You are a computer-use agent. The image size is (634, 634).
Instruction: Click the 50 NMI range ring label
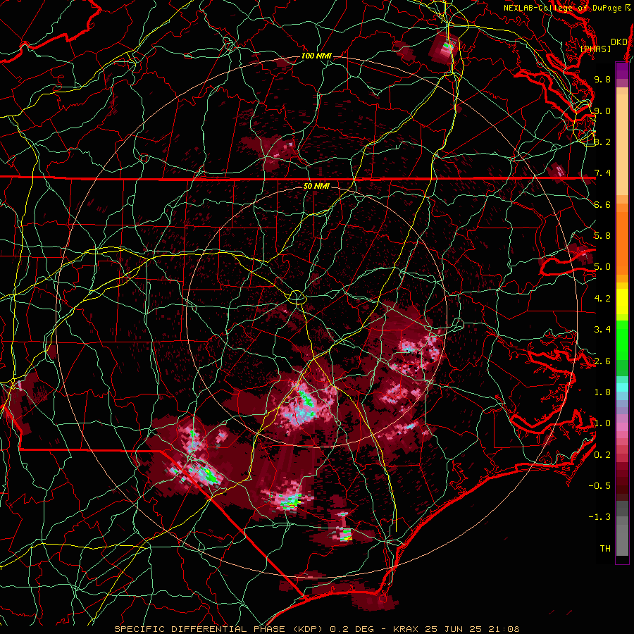[316, 186]
